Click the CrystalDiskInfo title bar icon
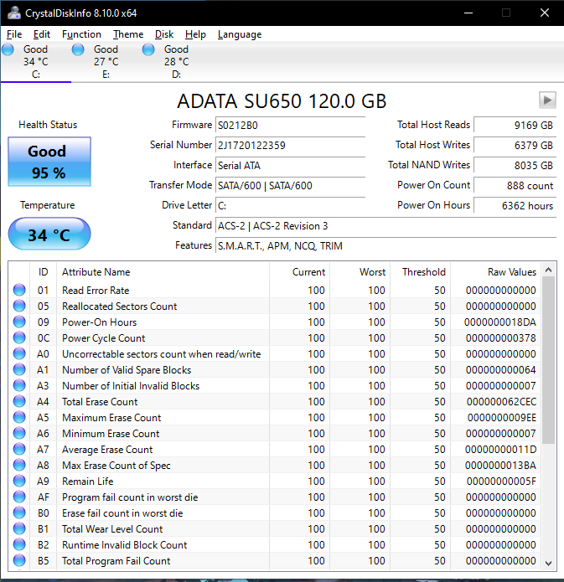The width and height of the screenshot is (564, 582). pos(14,13)
